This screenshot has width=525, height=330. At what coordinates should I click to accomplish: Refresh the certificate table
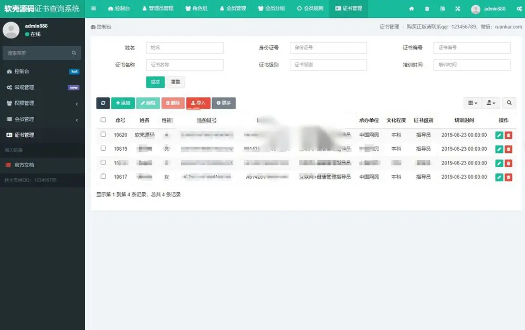(x=103, y=103)
